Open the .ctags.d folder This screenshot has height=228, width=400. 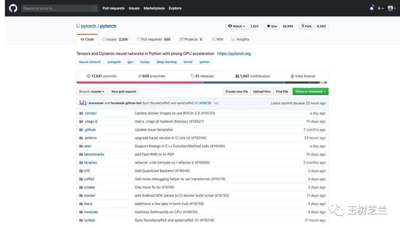(91, 121)
